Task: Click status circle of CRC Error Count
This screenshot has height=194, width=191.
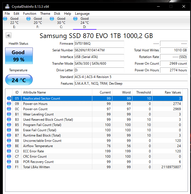Action: click(x=9, y=156)
